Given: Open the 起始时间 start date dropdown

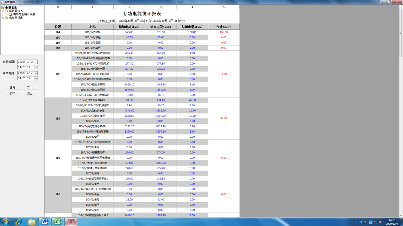Looking at the screenshot, I should pos(36,62).
